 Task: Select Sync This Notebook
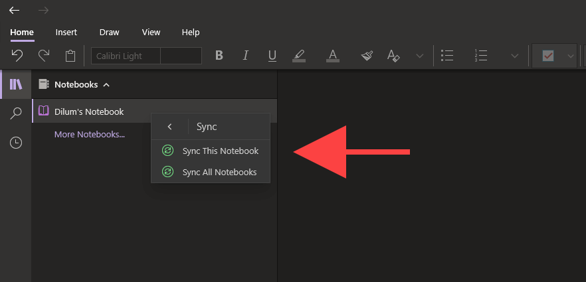click(220, 151)
